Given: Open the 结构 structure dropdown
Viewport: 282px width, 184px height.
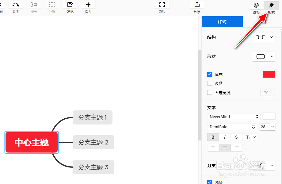Looking at the screenshot, I should point(264,37).
